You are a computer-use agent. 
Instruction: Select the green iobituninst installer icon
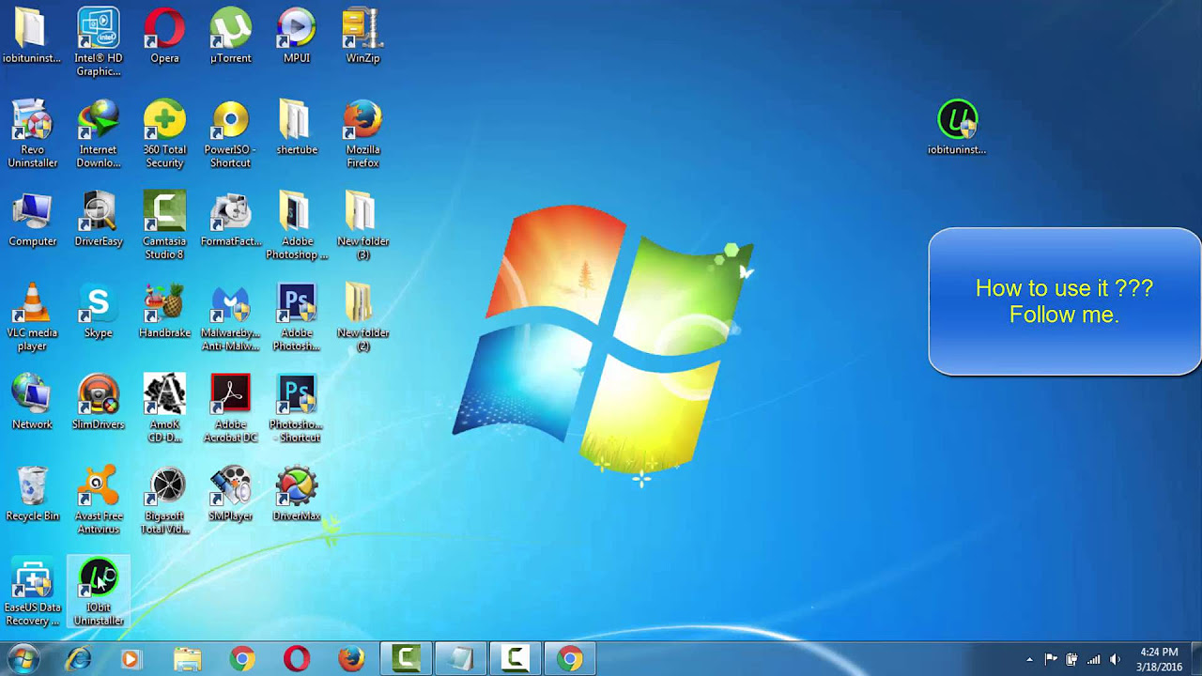[x=957, y=127]
